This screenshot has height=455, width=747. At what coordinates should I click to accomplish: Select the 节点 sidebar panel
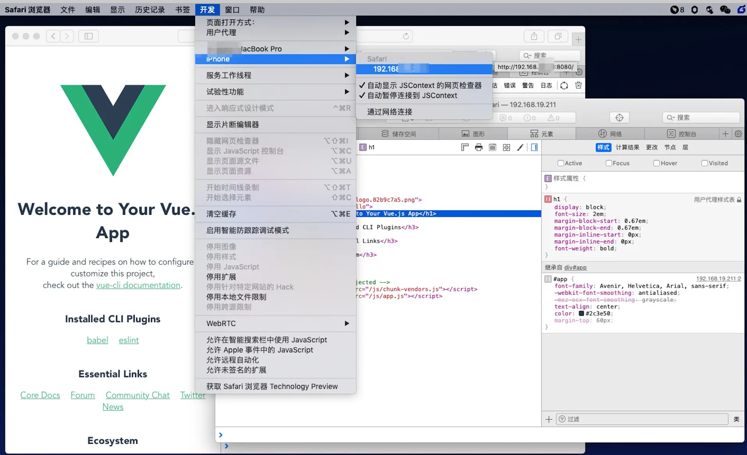pyautogui.click(x=670, y=147)
